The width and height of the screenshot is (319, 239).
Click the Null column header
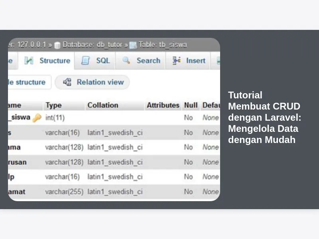point(191,105)
